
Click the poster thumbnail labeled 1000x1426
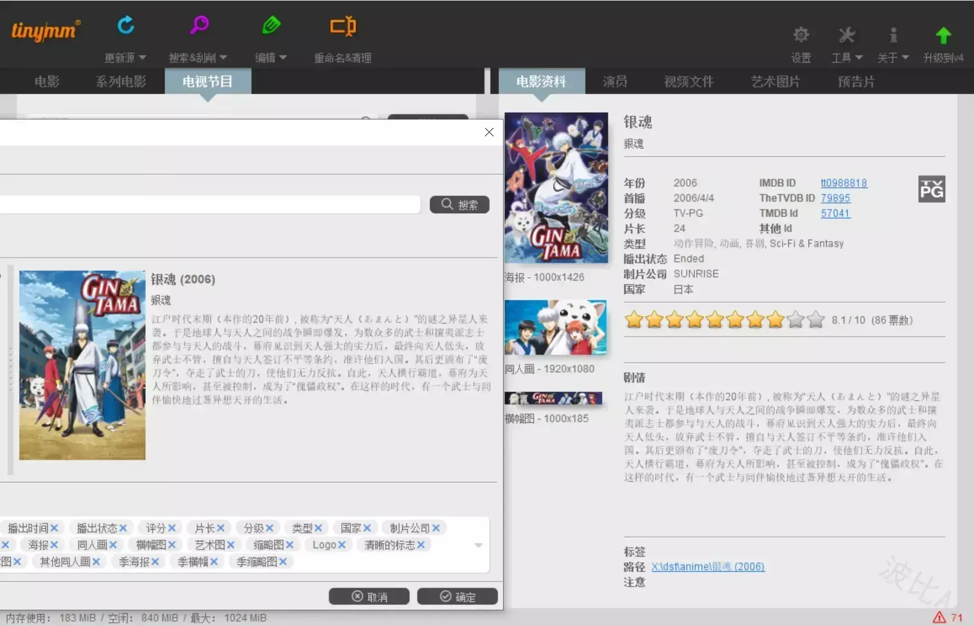pyautogui.click(x=556, y=187)
